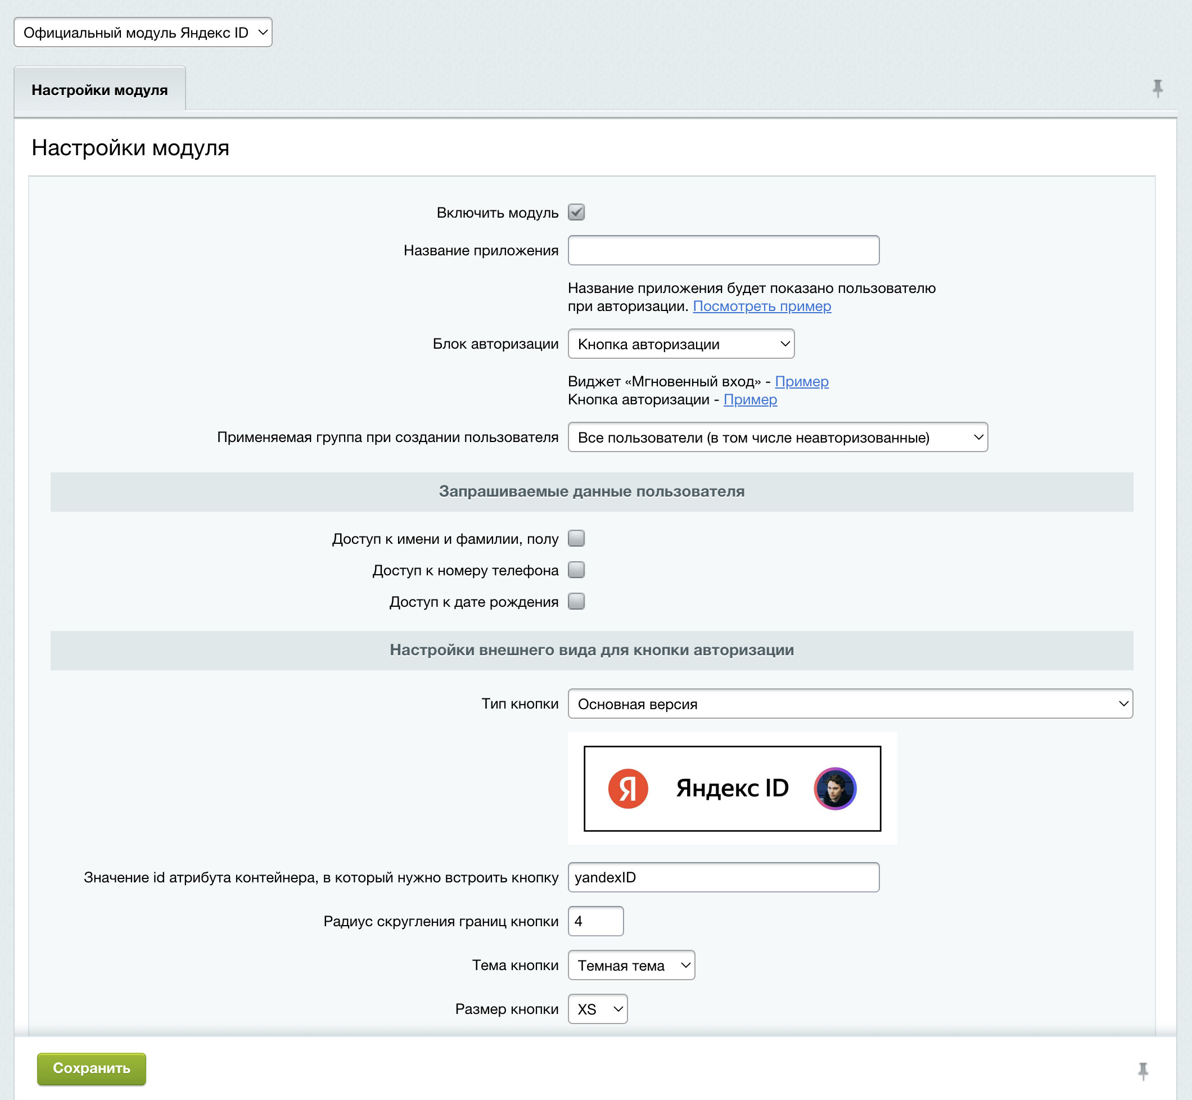1192x1100 pixels.
Task: Open the 'Тип кнопки' dropdown
Action: [x=850, y=704]
